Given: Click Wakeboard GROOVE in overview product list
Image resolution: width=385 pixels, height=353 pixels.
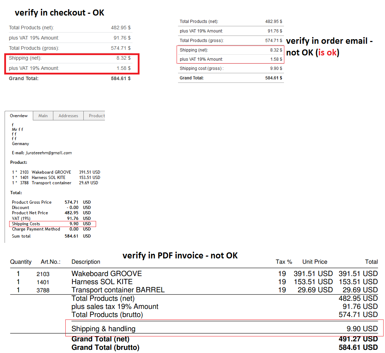Looking at the screenshot, I should (51, 172).
